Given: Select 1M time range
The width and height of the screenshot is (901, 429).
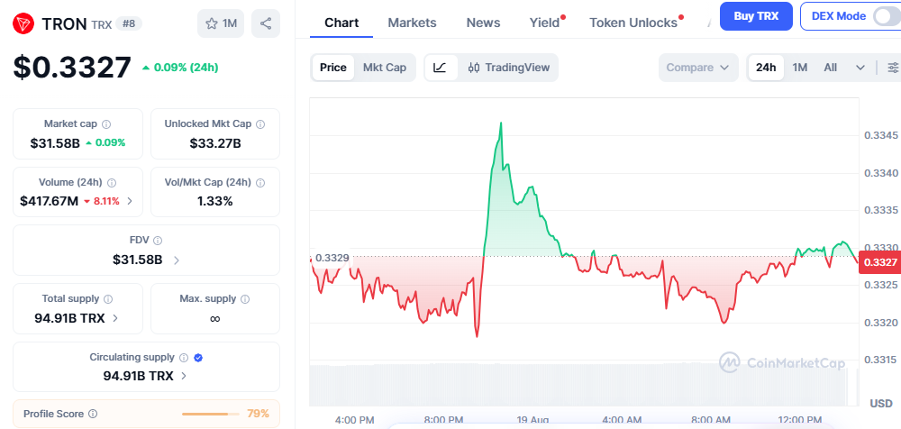Looking at the screenshot, I should click(x=800, y=68).
